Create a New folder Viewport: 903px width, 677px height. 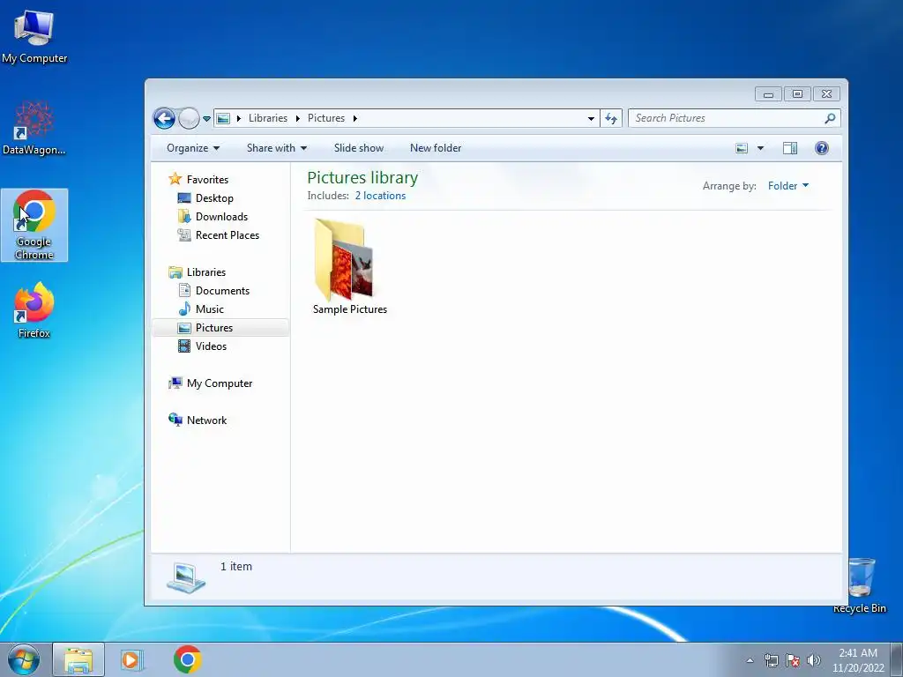436,148
